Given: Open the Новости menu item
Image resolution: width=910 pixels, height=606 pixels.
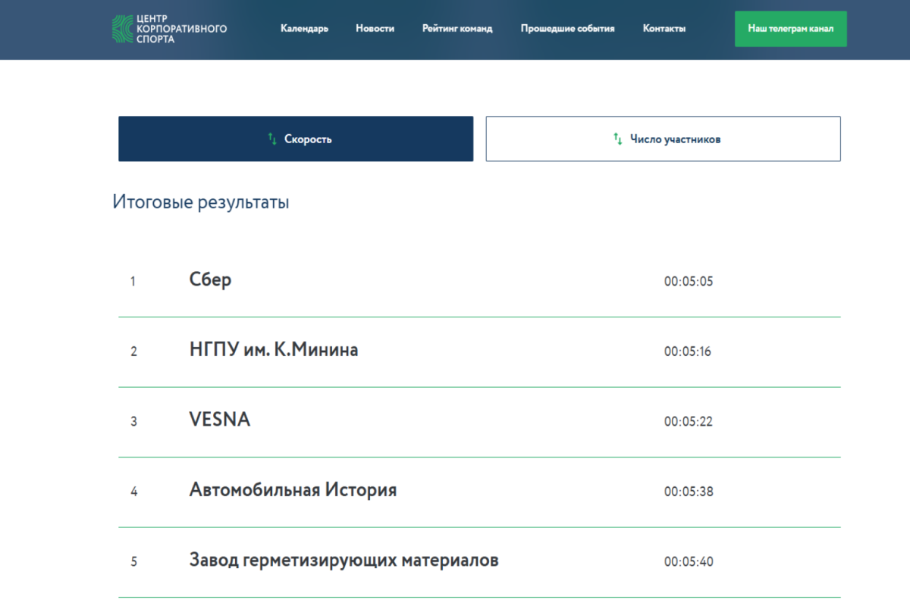Looking at the screenshot, I should pos(375,29).
